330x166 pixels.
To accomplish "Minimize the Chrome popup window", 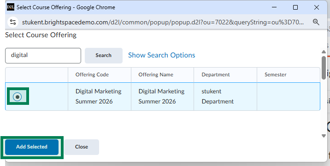I will coord(274,7).
